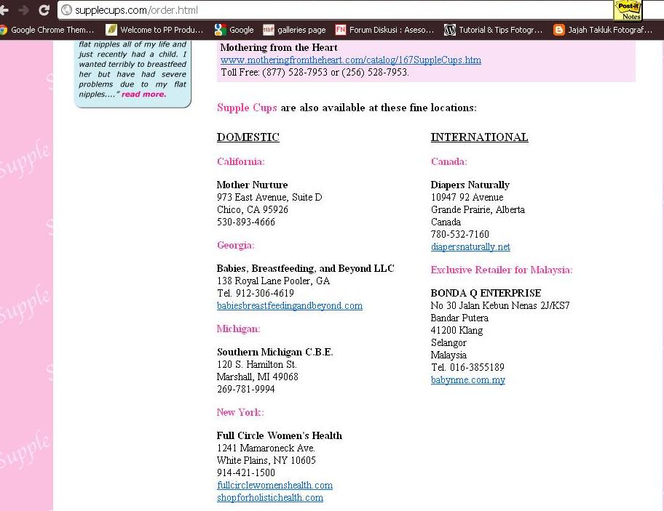Screen dimensions: 664x511
Task: Open the motheringfromtheheart.com catalog link
Action: coord(350,60)
